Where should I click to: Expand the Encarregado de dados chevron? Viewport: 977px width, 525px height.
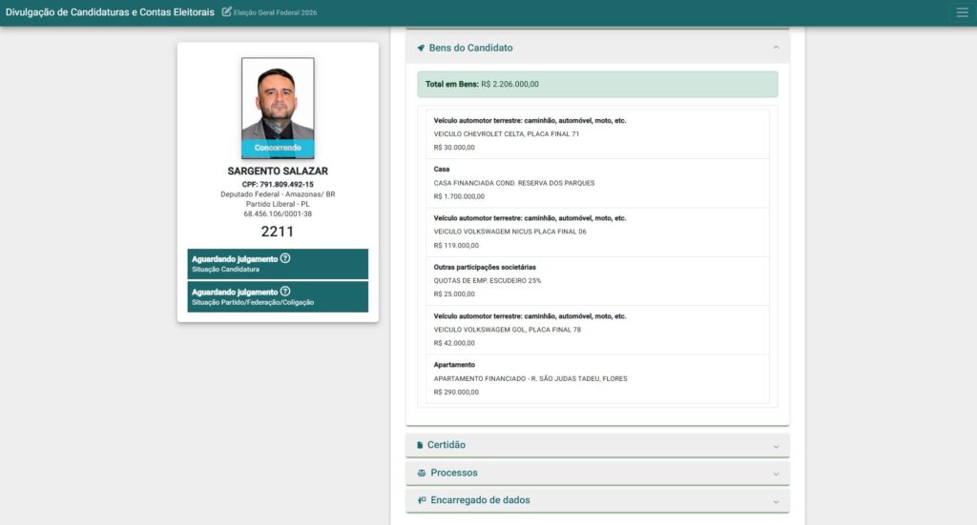click(776, 501)
